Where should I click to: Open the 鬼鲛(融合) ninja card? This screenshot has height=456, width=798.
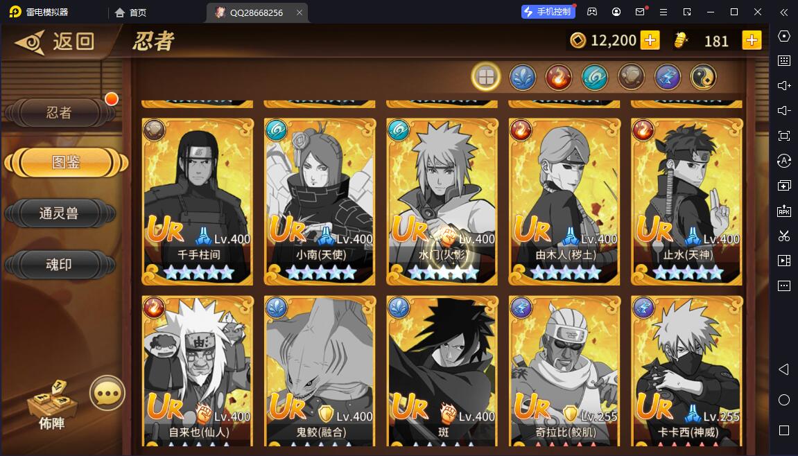(x=320, y=371)
